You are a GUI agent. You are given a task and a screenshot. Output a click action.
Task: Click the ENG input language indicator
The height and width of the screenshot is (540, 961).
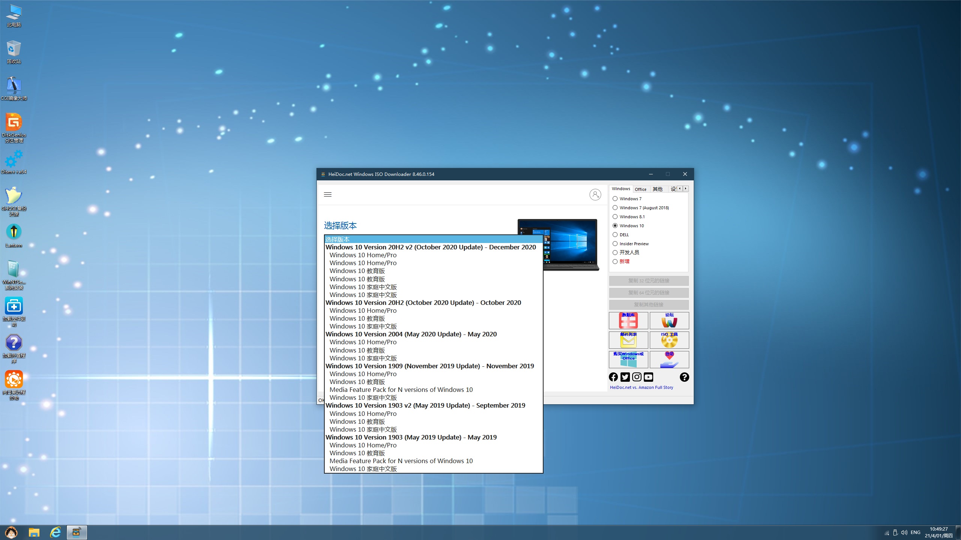tap(915, 532)
